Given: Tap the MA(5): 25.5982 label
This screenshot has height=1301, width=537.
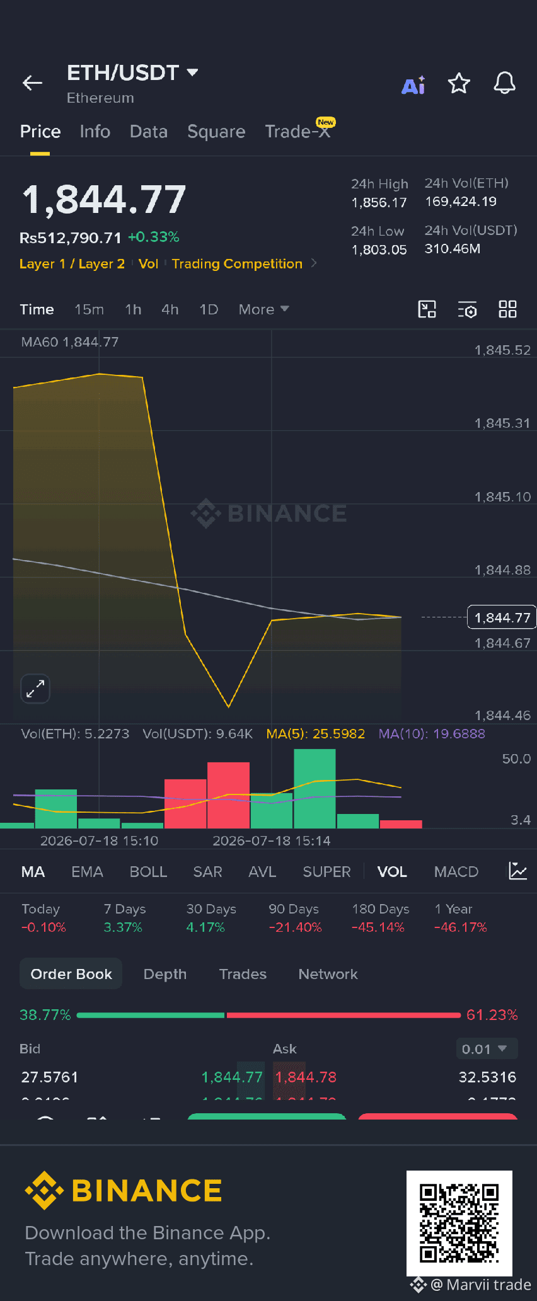Looking at the screenshot, I should [316, 733].
